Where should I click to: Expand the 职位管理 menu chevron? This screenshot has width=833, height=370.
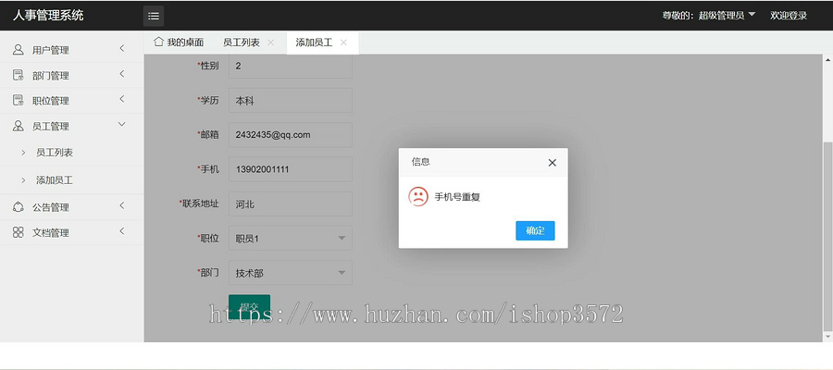pyautogui.click(x=121, y=99)
